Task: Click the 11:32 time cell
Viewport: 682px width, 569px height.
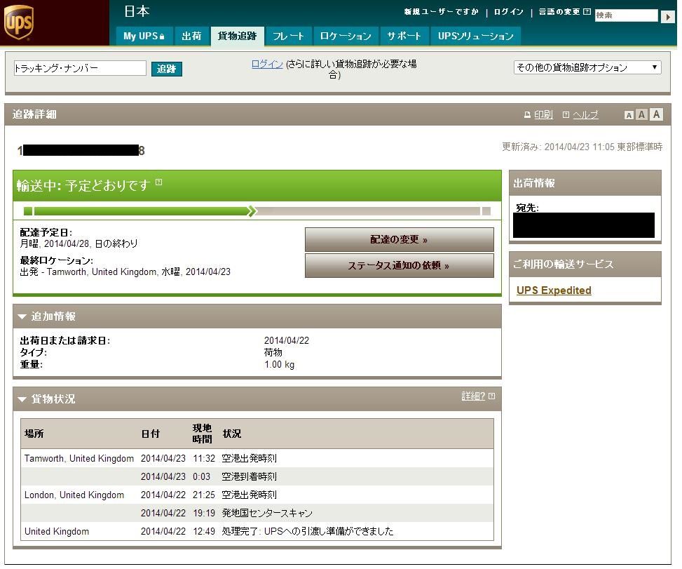Action: coord(204,458)
